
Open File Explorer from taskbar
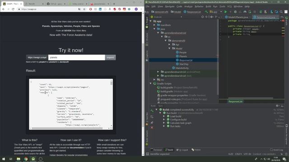[19, 159]
